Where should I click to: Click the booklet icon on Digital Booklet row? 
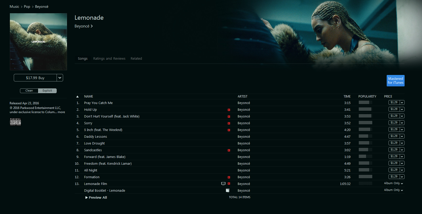[227, 190]
